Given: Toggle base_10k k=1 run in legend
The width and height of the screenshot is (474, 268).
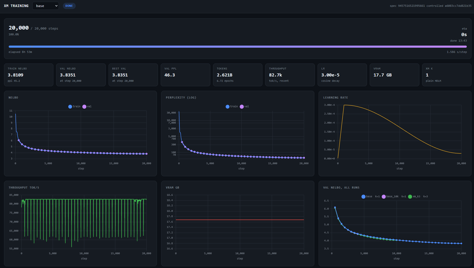Looking at the screenshot, I should (394, 197).
